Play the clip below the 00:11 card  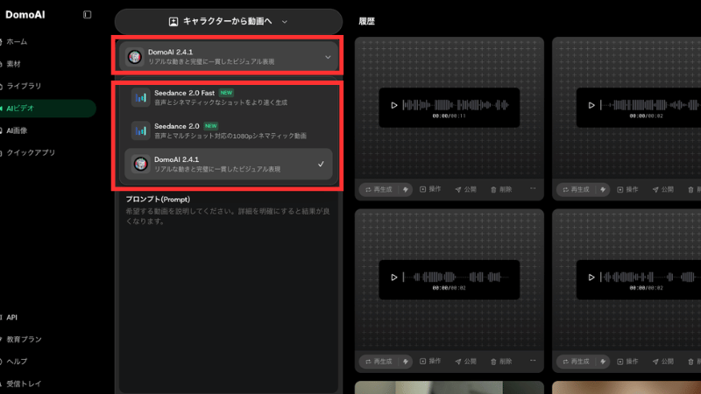(393, 278)
